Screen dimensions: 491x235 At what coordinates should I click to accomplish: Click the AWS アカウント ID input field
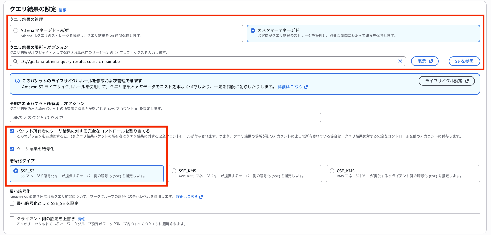coord(165,117)
